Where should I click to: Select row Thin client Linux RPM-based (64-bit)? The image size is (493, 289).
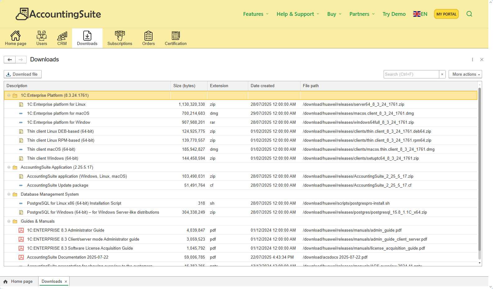point(241,140)
